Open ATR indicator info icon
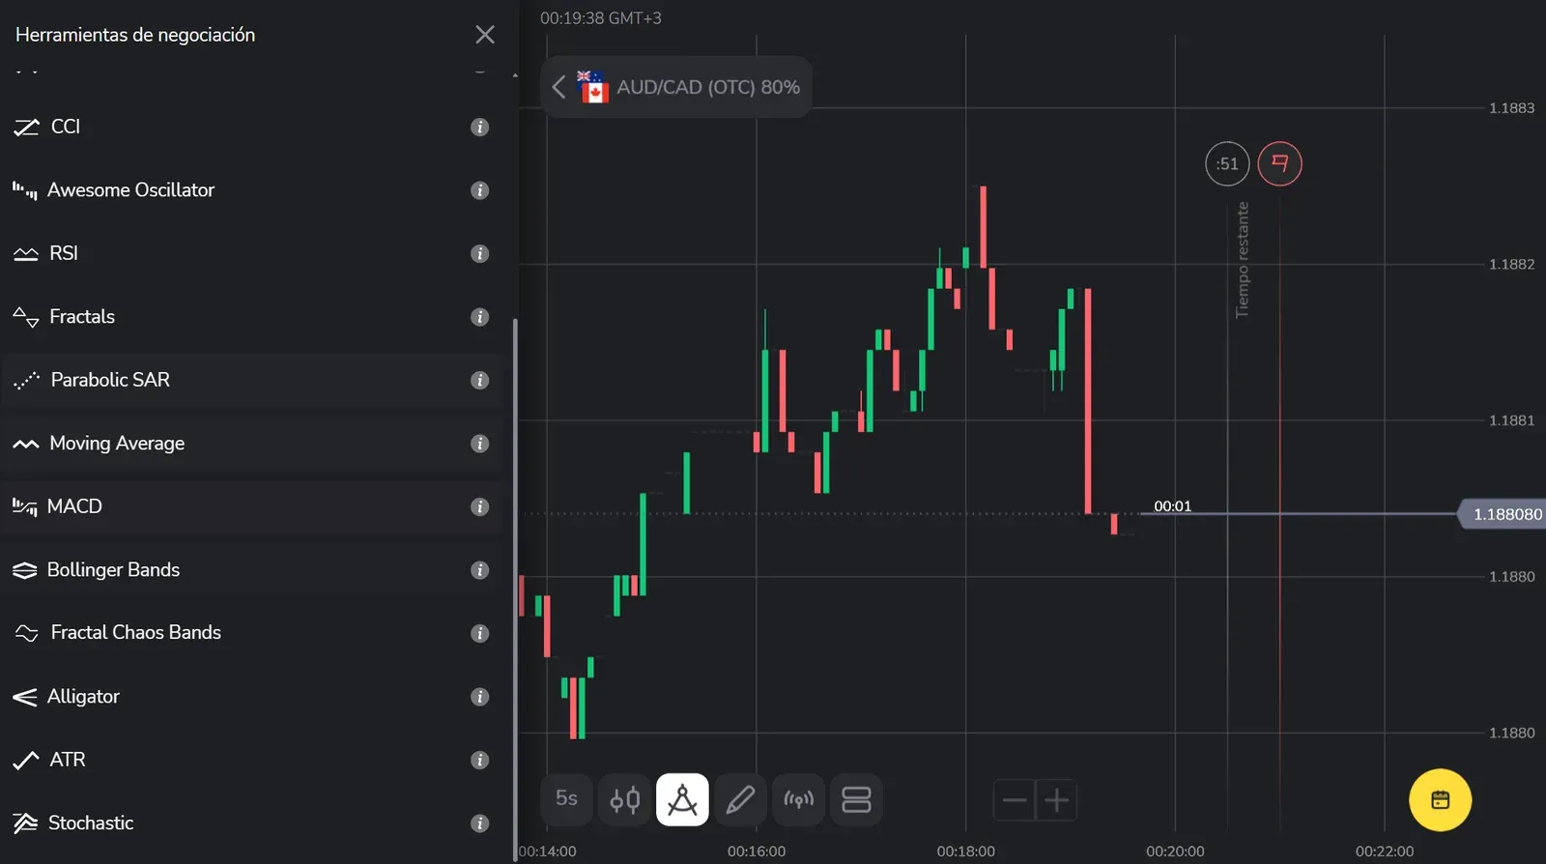 [479, 760]
